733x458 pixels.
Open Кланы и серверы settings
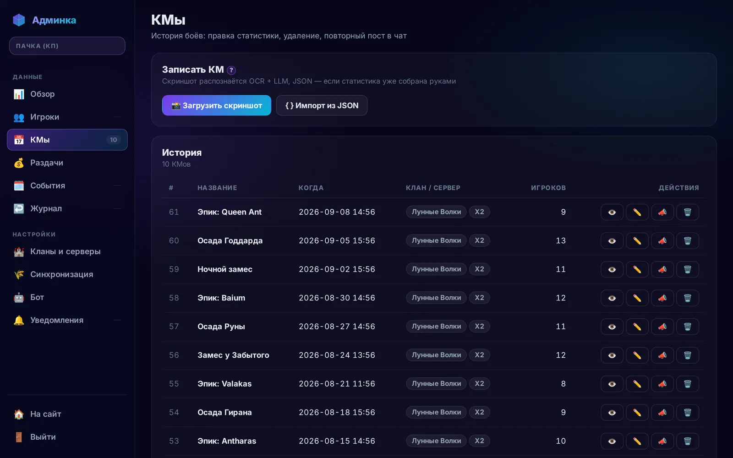pos(67,251)
